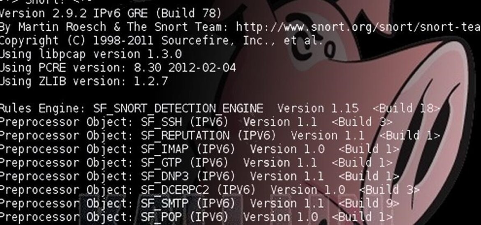
Task: Select the PCRE version 8.30 line
Action: pyautogui.click(x=118, y=67)
